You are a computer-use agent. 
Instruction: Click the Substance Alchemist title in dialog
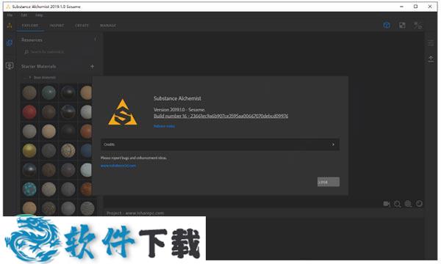click(x=177, y=98)
